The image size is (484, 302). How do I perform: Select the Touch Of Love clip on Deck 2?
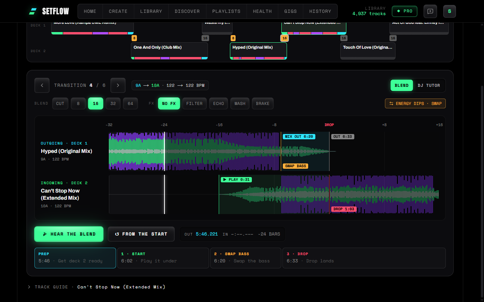pos(368,51)
